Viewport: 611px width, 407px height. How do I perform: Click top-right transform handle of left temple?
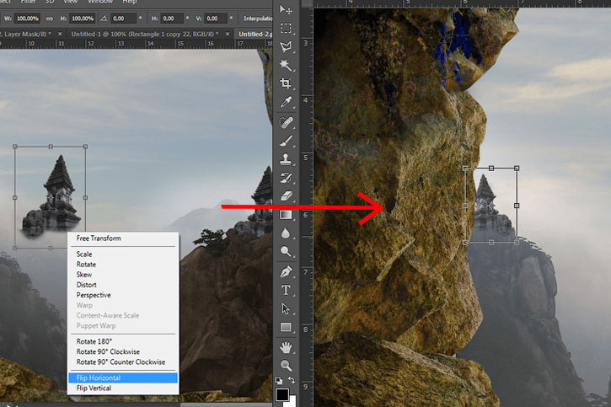85,147
